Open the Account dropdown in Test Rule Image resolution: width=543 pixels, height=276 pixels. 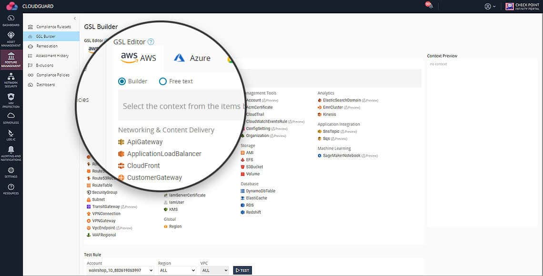tap(120, 270)
